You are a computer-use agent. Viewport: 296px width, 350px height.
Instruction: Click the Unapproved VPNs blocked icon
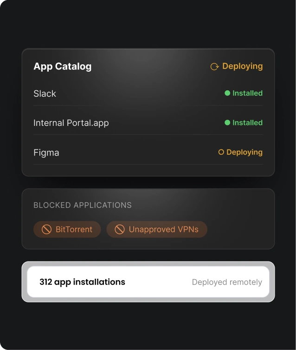tap(120, 229)
